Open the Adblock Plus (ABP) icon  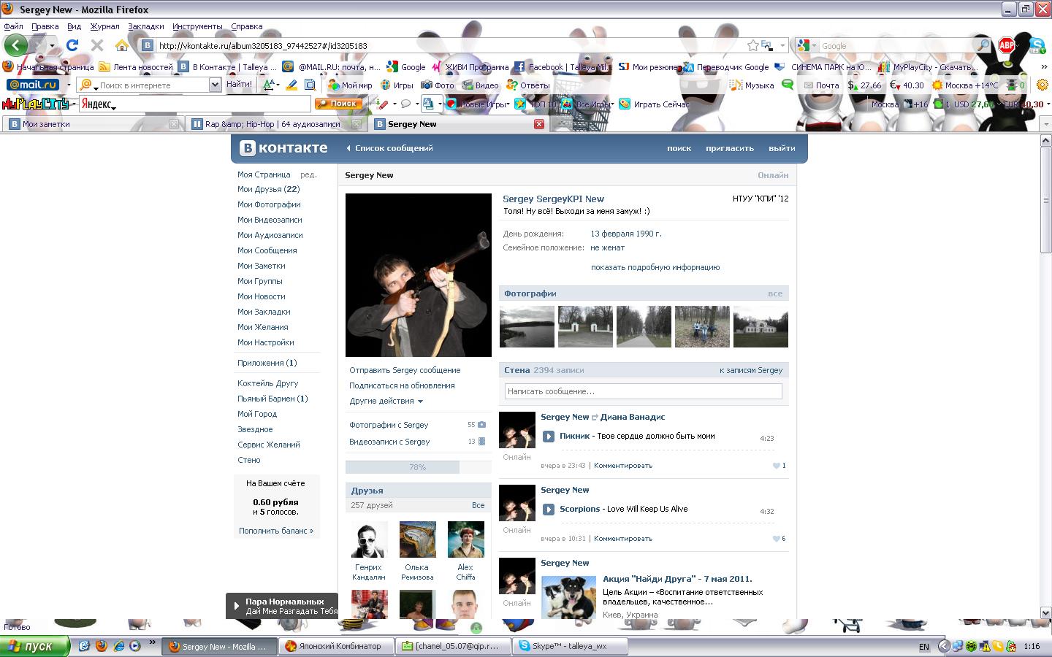[1006, 45]
